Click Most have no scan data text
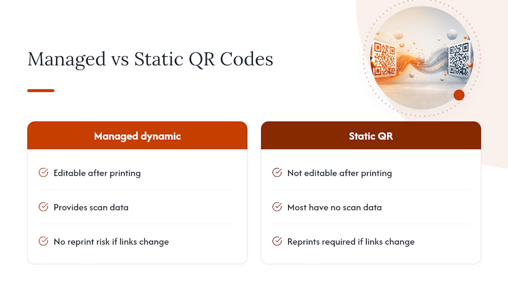Image resolution: width=508 pixels, height=286 pixels. pos(335,207)
